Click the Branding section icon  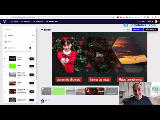point(5,35)
